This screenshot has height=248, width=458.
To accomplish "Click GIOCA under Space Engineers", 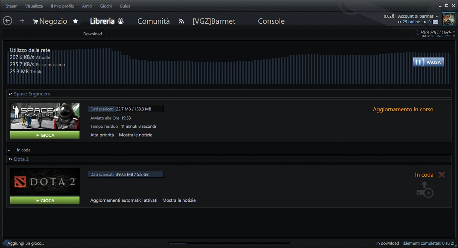I will [45, 135].
